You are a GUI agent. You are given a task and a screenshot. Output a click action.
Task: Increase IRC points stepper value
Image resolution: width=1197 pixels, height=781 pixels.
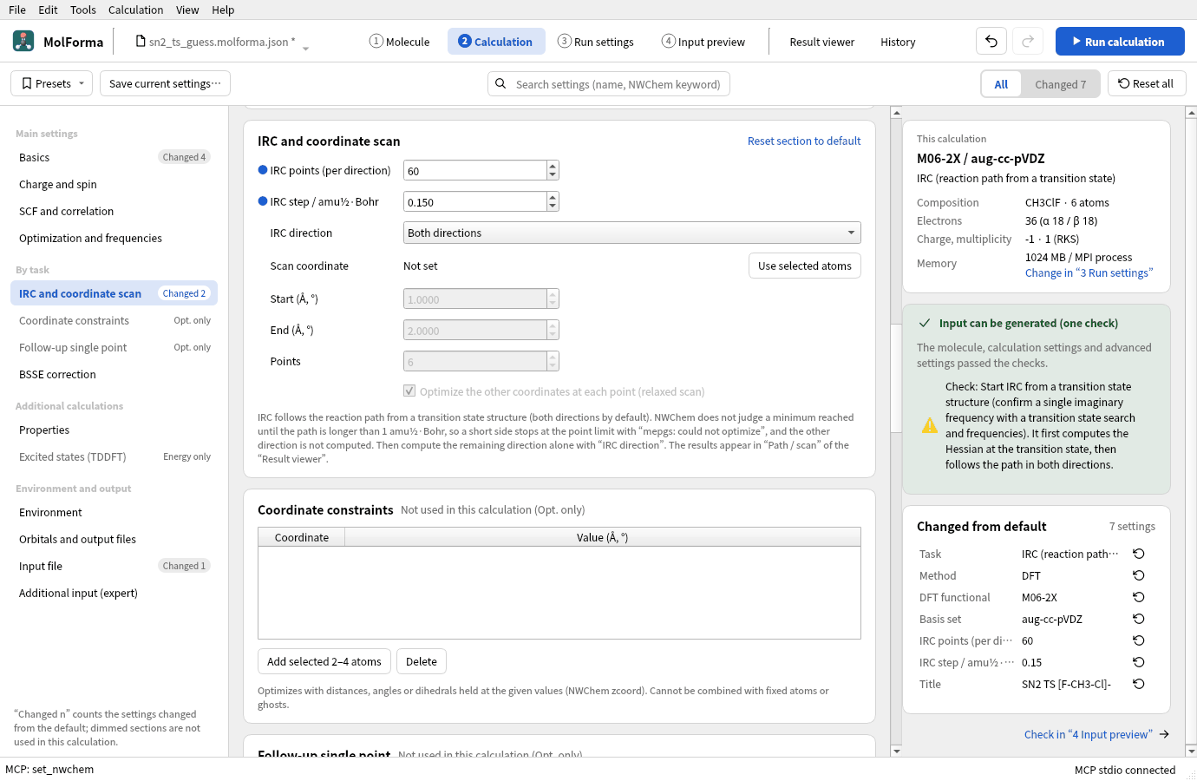pyautogui.click(x=553, y=166)
